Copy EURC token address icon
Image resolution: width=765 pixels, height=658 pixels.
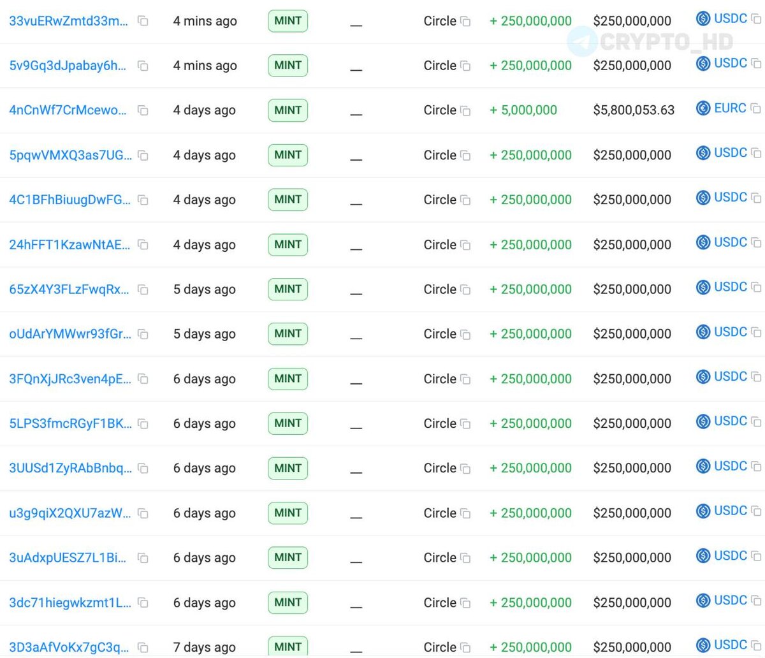tap(755, 108)
